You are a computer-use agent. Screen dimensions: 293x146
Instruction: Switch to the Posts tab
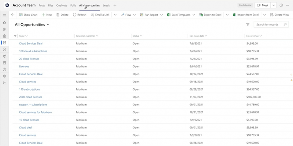(x=42, y=5)
